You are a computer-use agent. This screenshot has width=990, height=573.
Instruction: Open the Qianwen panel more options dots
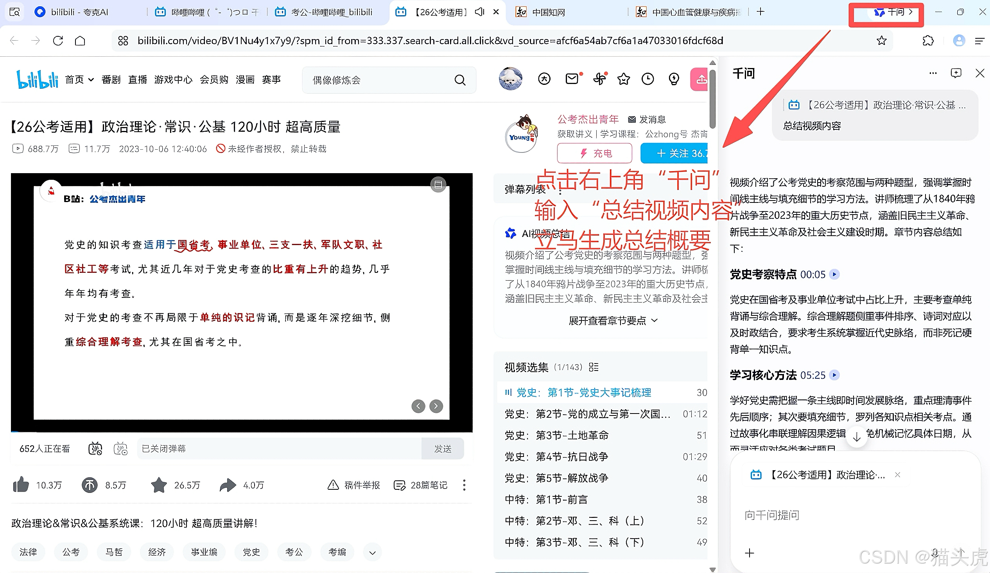pos(933,73)
